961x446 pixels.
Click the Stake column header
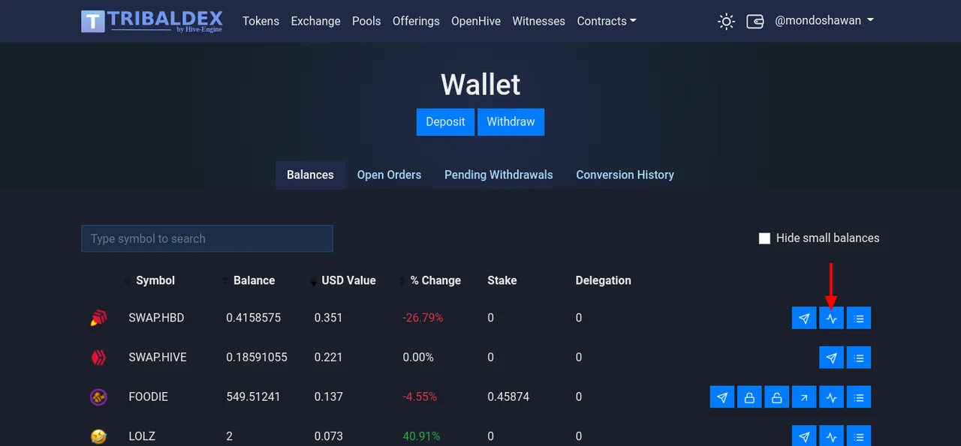502,280
